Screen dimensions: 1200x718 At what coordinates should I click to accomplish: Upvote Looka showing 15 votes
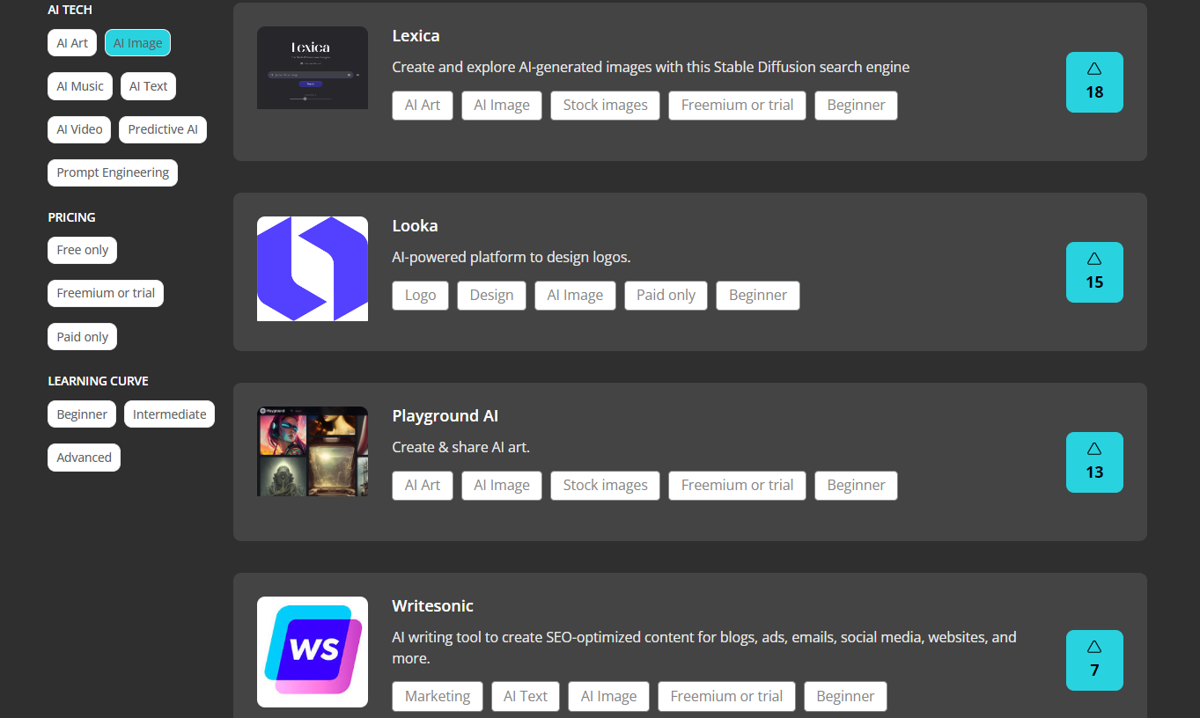(1094, 272)
